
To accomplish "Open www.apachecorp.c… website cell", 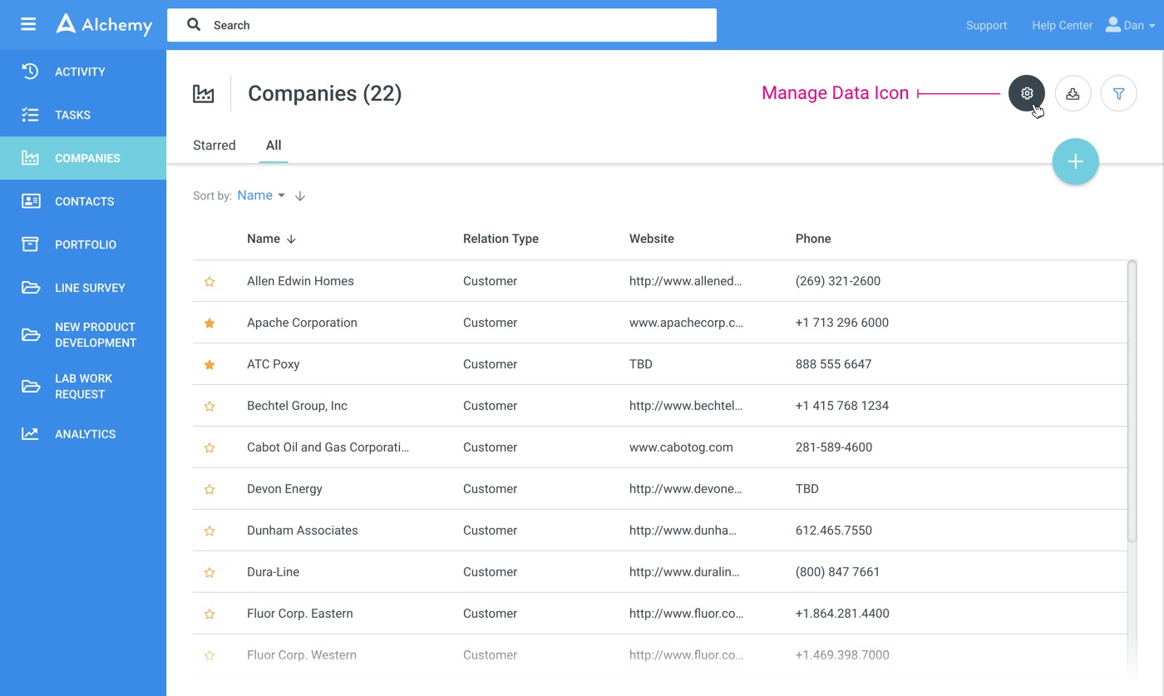I will tap(686, 323).
